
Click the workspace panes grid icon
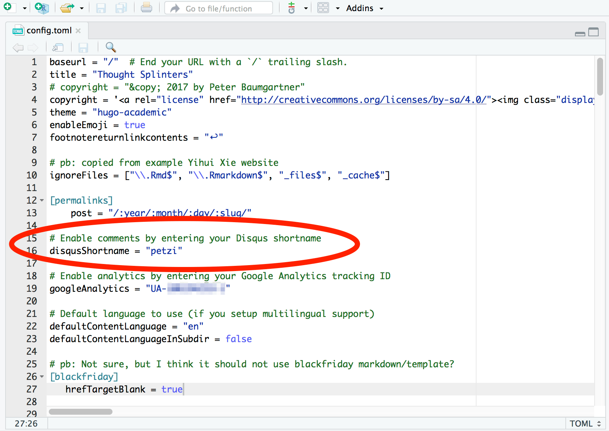(x=323, y=8)
